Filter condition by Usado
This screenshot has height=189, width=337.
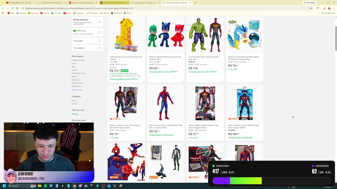point(74,103)
